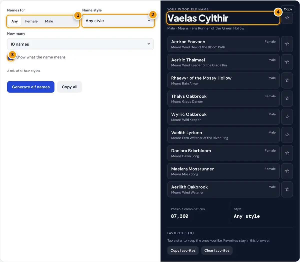Star the name Maelara Mossrunner

287,171
